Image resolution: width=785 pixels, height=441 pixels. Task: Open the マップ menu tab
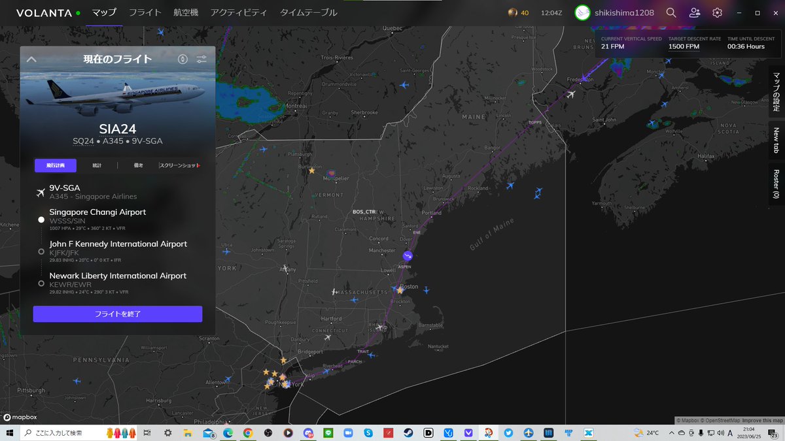coord(104,12)
